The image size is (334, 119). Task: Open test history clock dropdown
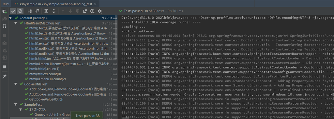(92, 11)
